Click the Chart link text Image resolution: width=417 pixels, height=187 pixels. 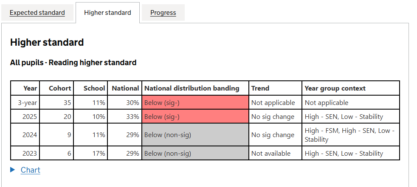coord(31,170)
